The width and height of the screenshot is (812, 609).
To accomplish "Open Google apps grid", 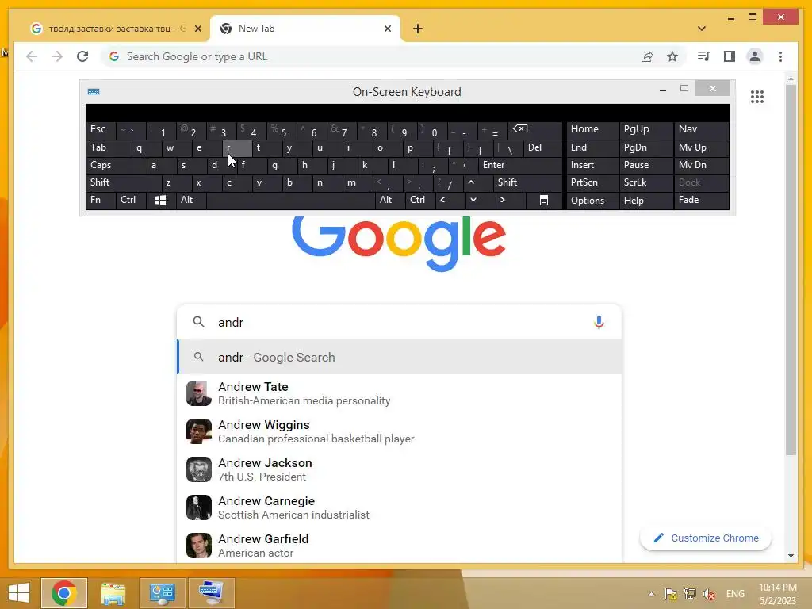I will click(x=756, y=96).
